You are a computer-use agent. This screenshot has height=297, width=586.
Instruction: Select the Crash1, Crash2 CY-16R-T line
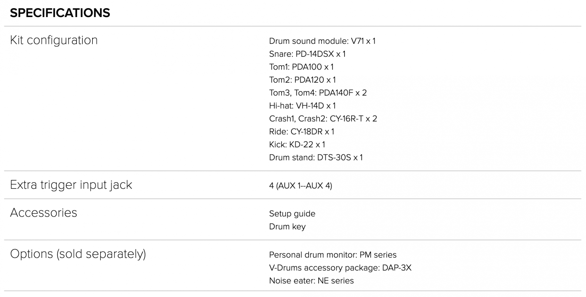(323, 119)
